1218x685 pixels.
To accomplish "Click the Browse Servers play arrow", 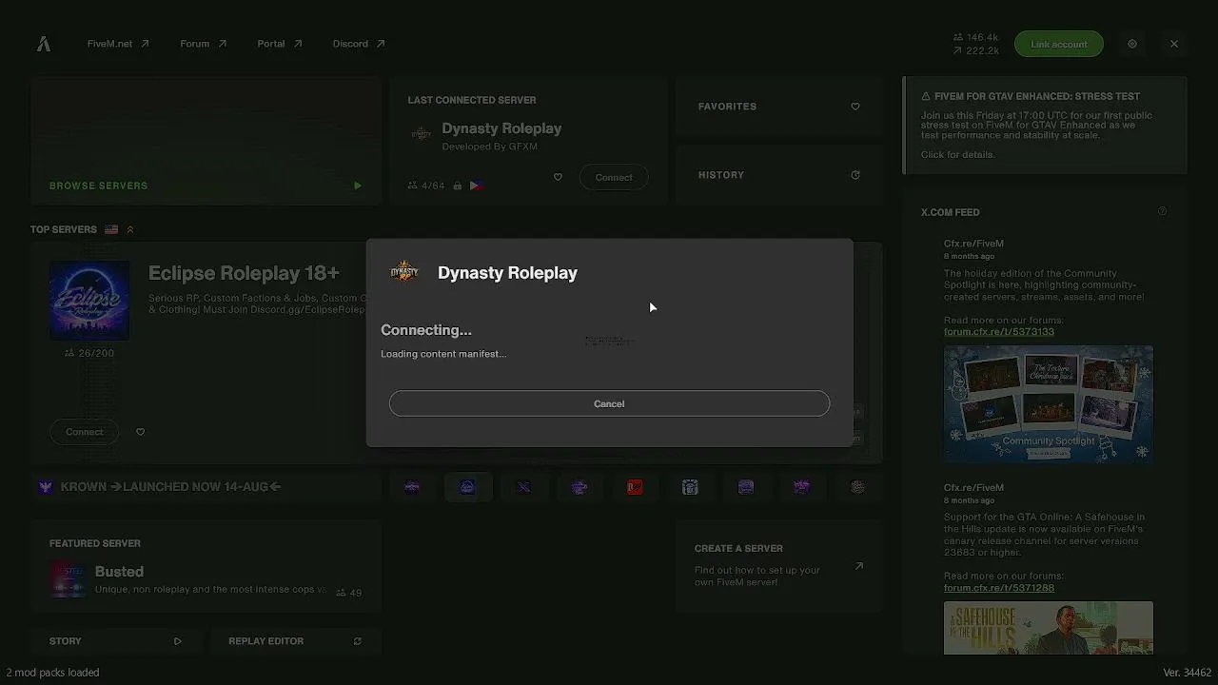I will (358, 186).
